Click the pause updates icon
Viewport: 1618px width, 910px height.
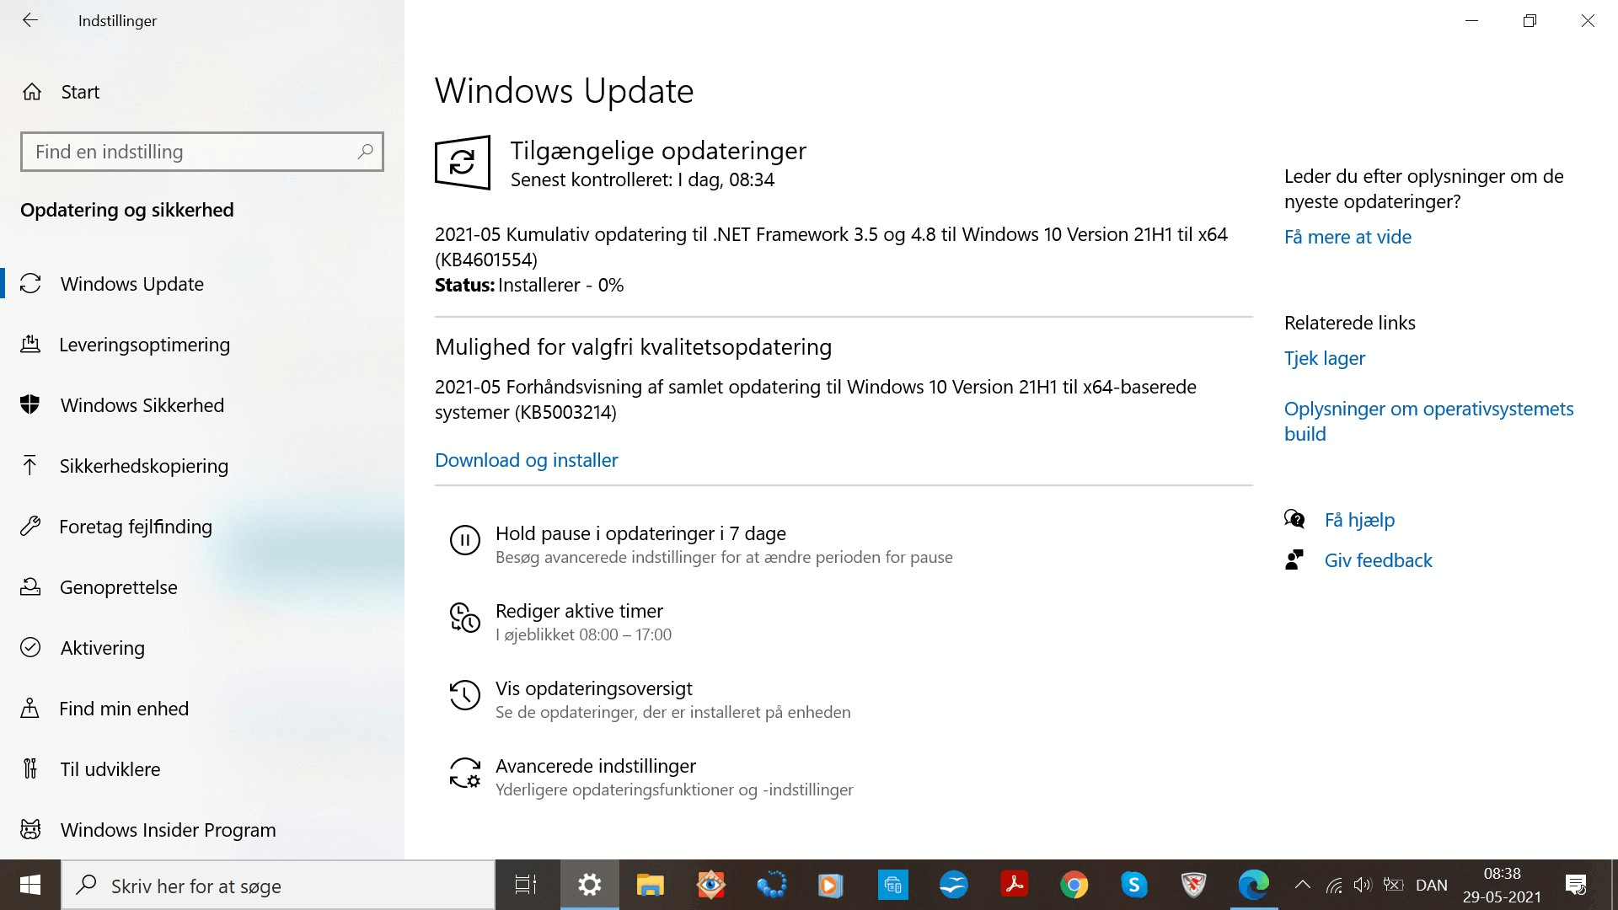point(464,540)
